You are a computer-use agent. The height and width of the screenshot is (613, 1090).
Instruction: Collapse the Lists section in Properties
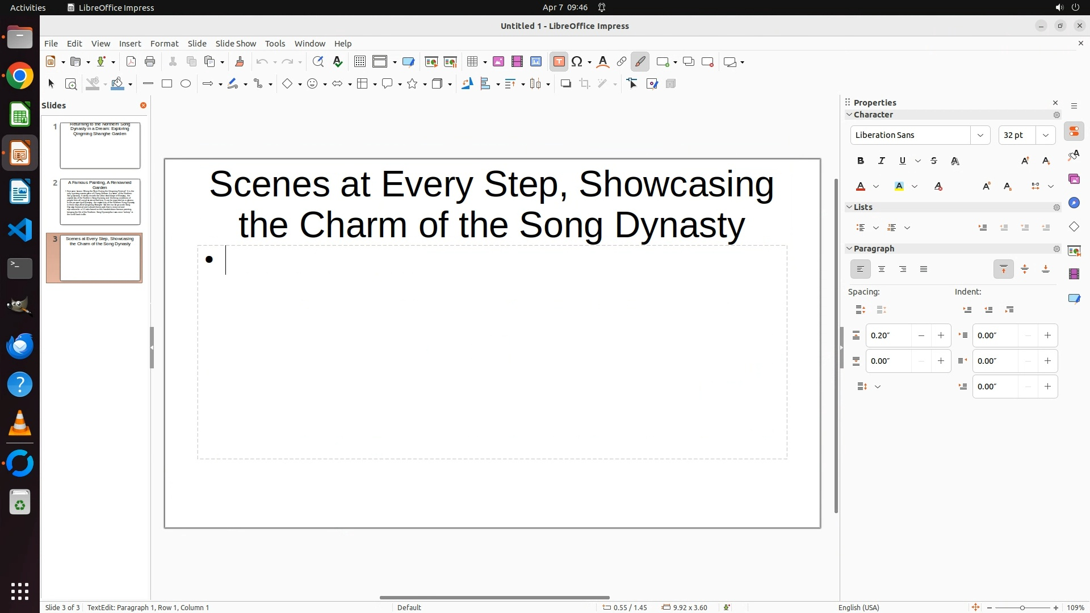[x=850, y=207]
